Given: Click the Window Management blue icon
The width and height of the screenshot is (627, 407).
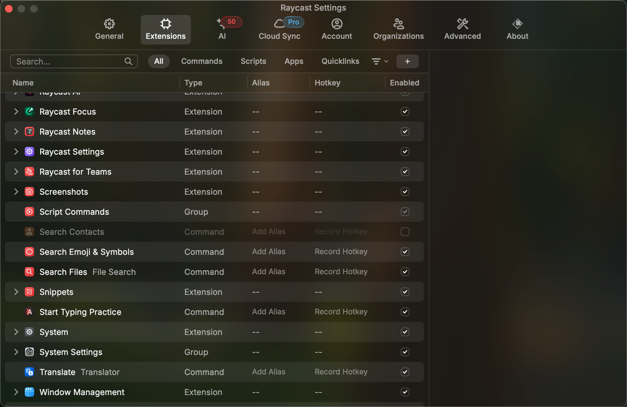Looking at the screenshot, I should click(29, 392).
